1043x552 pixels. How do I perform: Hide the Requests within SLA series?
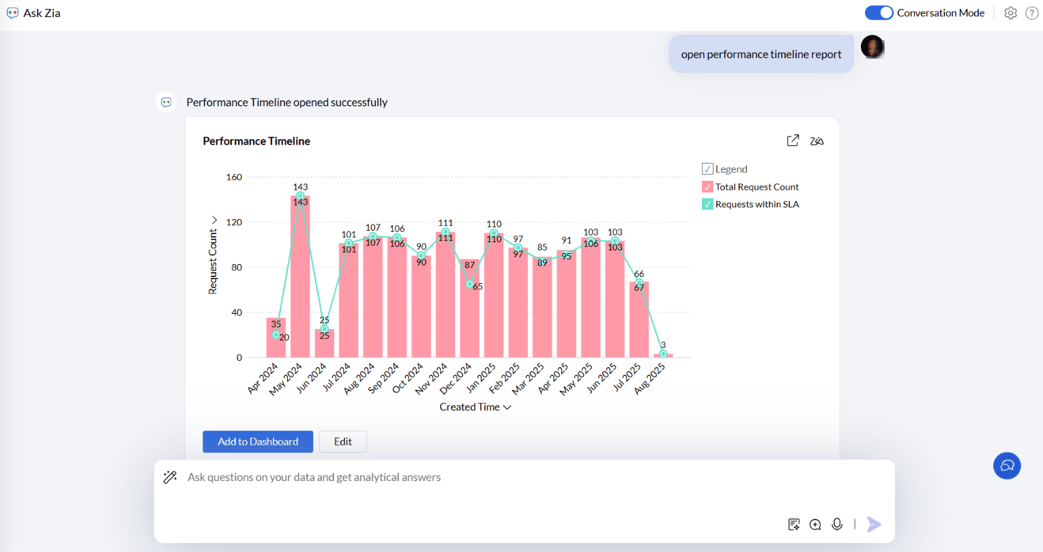[x=707, y=204]
